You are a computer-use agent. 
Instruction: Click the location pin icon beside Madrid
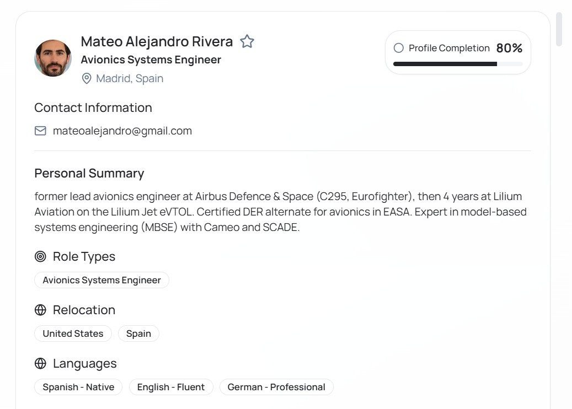click(87, 78)
